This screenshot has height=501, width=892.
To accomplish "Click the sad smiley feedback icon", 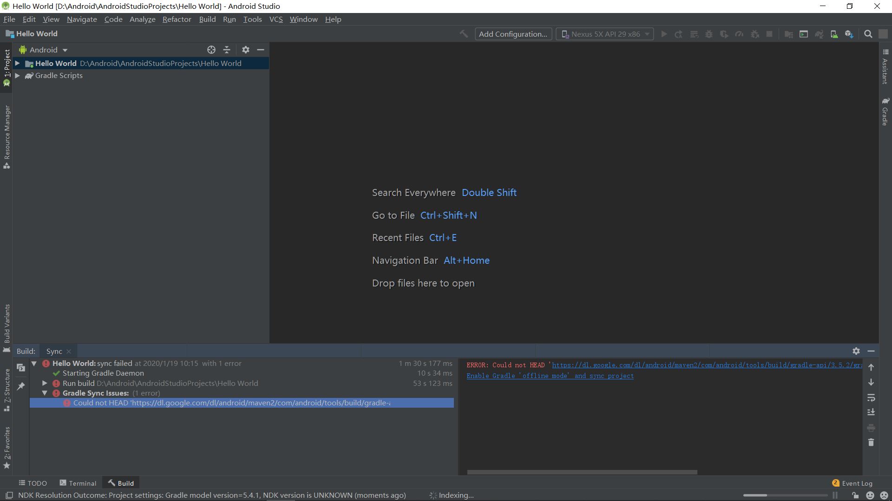I will click(884, 495).
